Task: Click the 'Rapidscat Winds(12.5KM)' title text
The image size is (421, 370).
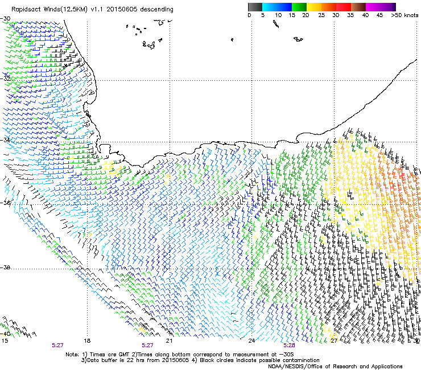Action: [x=49, y=10]
